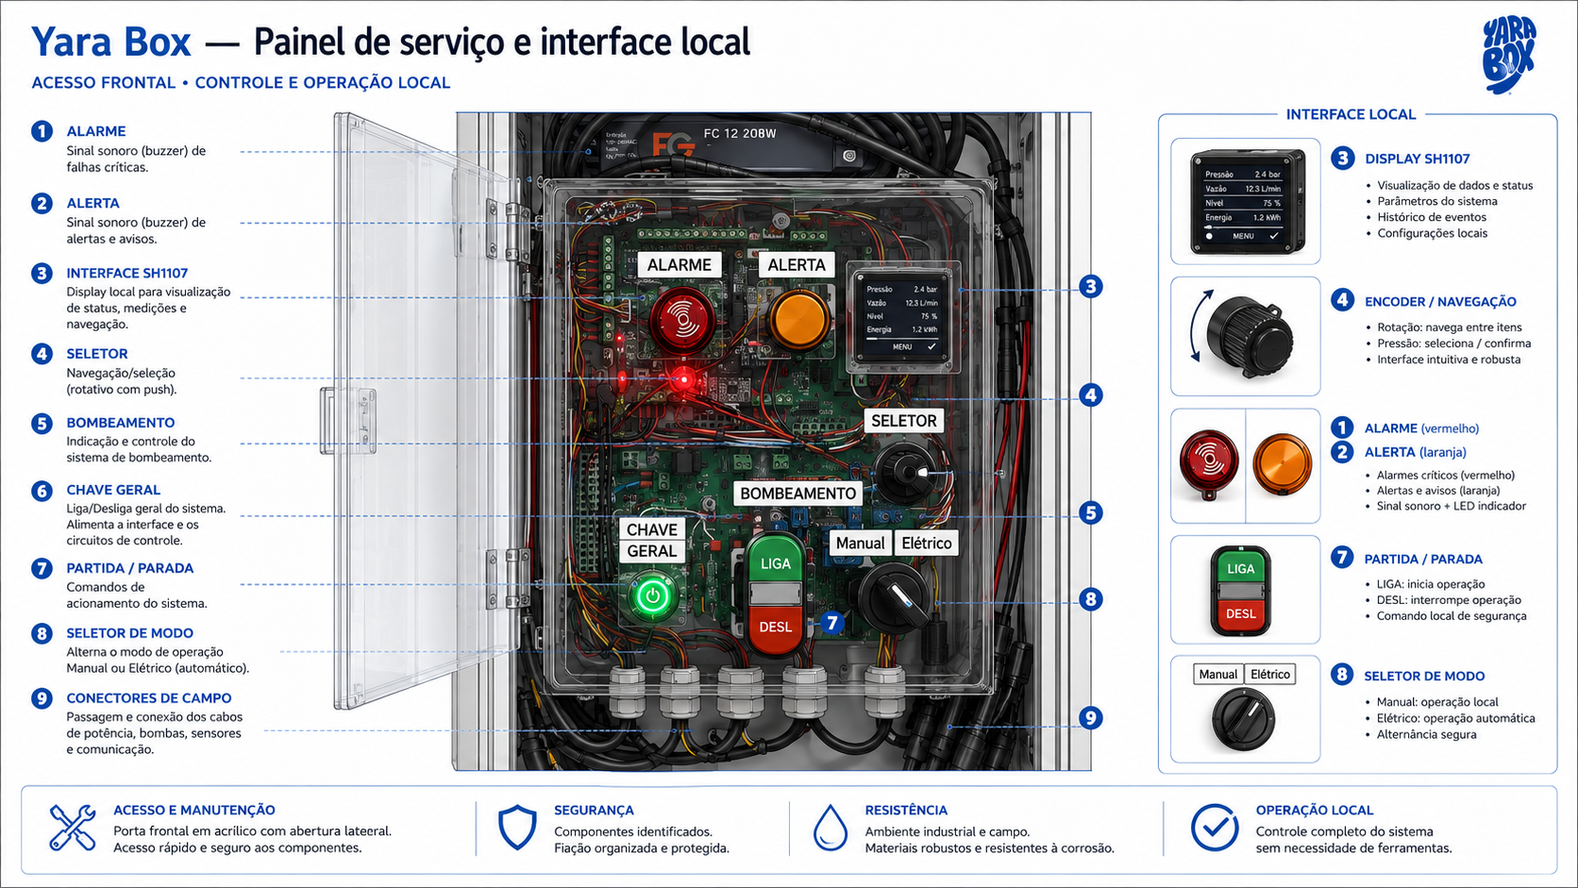The width and height of the screenshot is (1578, 888).
Task: Click the Elétrico tag in the mode selector thumbnail
Action: 1270,675
